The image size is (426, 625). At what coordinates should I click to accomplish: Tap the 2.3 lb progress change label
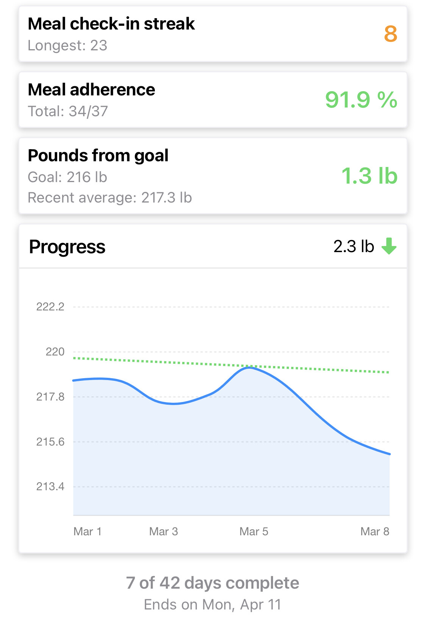point(353,246)
